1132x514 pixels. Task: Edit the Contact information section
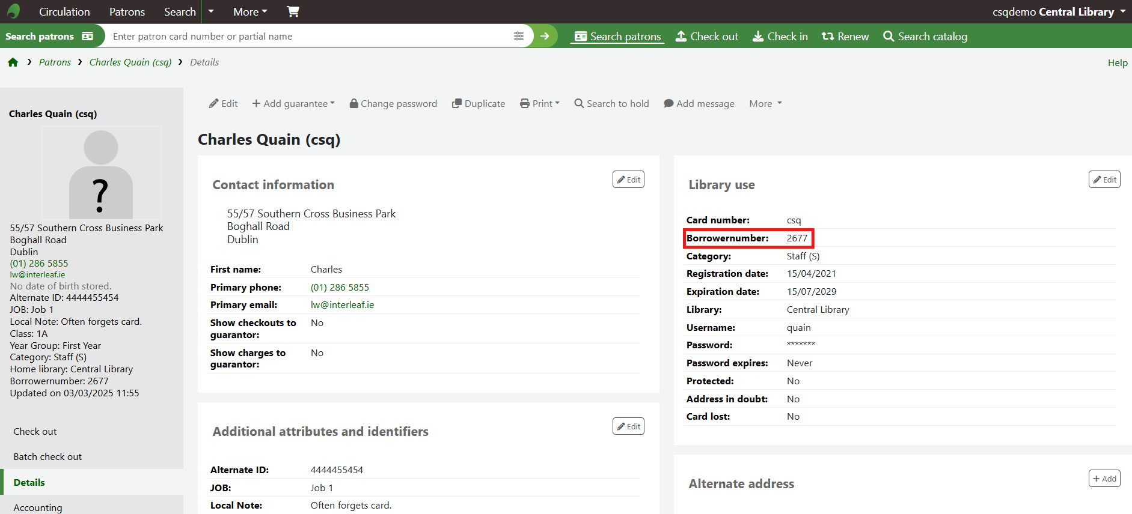(x=628, y=180)
